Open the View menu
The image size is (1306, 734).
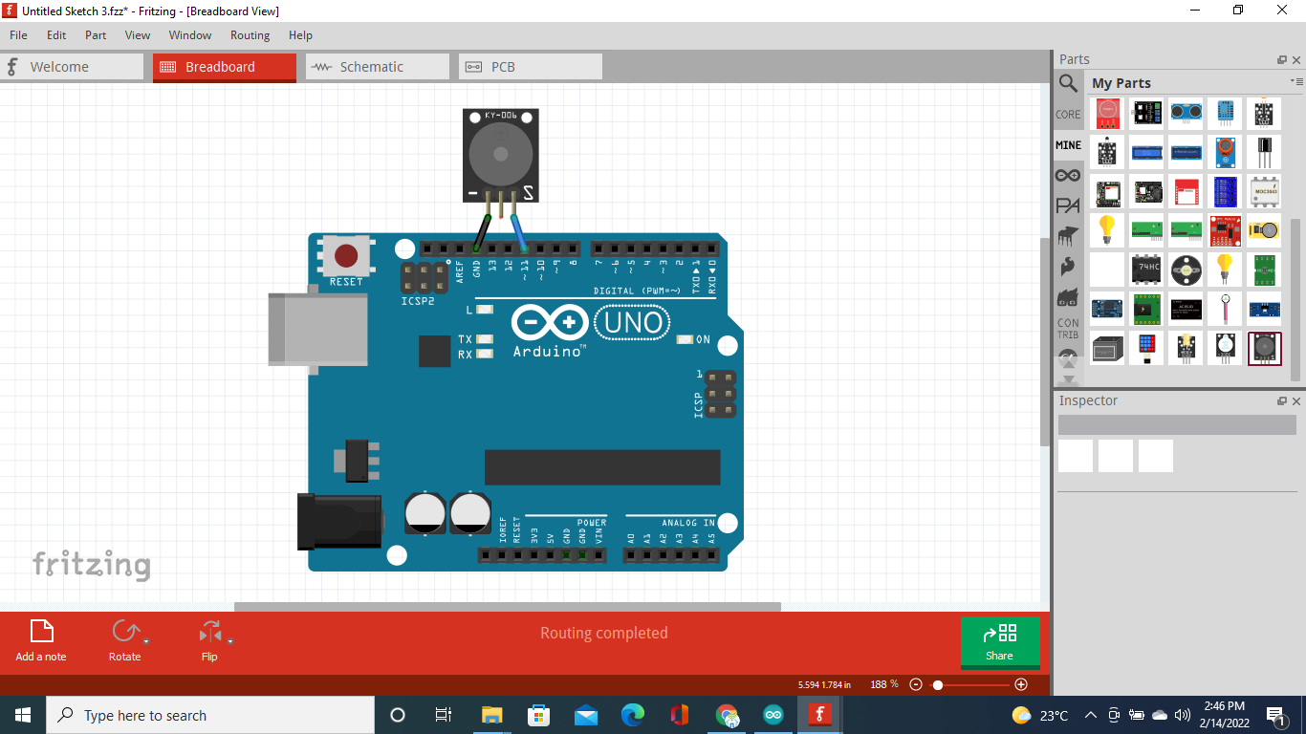click(138, 35)
